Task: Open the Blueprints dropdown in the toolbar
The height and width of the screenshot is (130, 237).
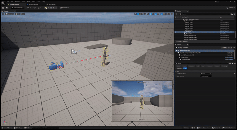Action: click(x=34, y=8)
